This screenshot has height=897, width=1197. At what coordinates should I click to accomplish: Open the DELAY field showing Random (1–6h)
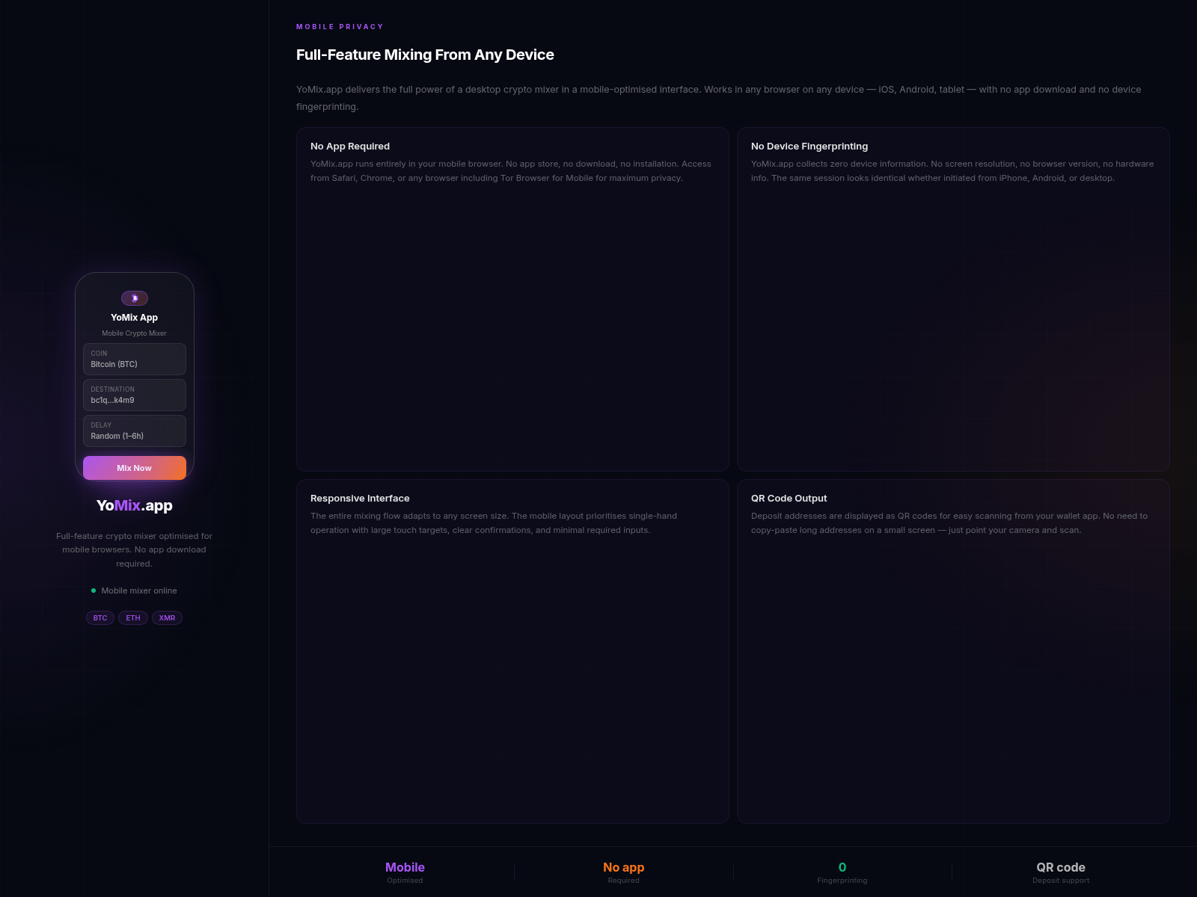click(135, 431)
